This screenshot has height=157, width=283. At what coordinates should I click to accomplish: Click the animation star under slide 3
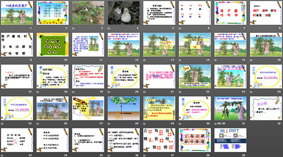click(x=73, y=28)
